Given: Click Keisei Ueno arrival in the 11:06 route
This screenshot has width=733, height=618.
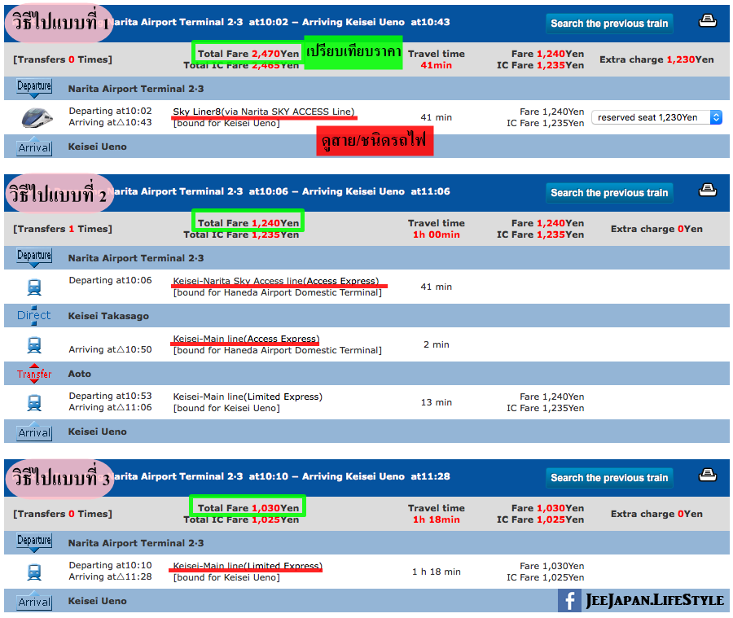Looking at the screenshot, I should tap(97, 432).
